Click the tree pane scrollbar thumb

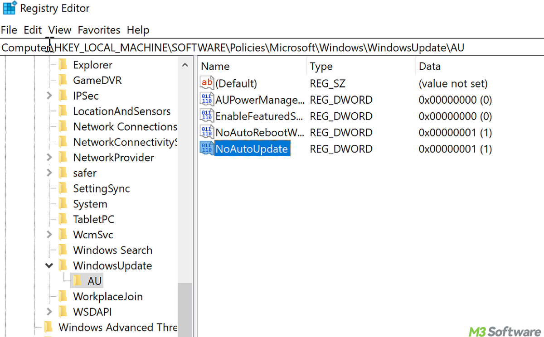[x=185, y=310]
